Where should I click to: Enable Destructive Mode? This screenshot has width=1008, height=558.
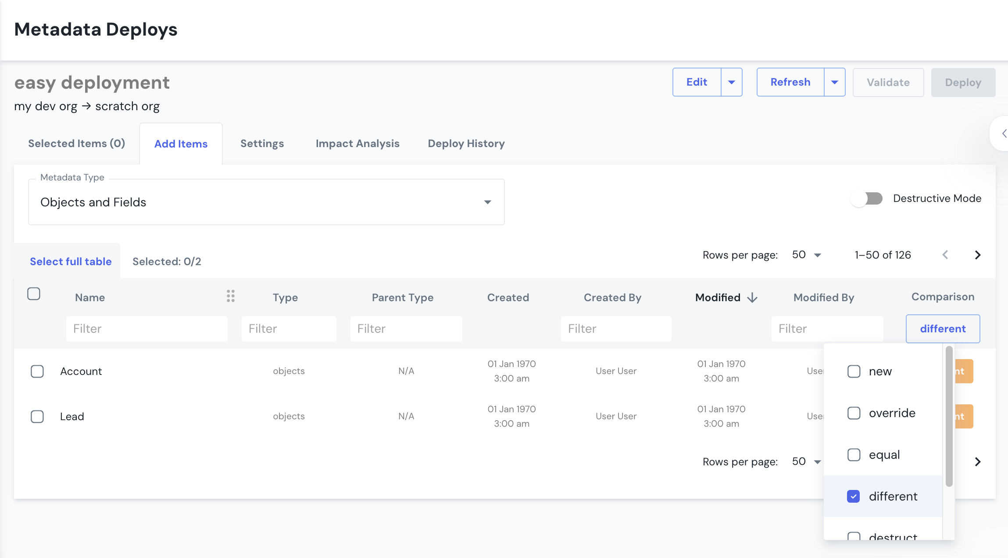click(866, 198)
